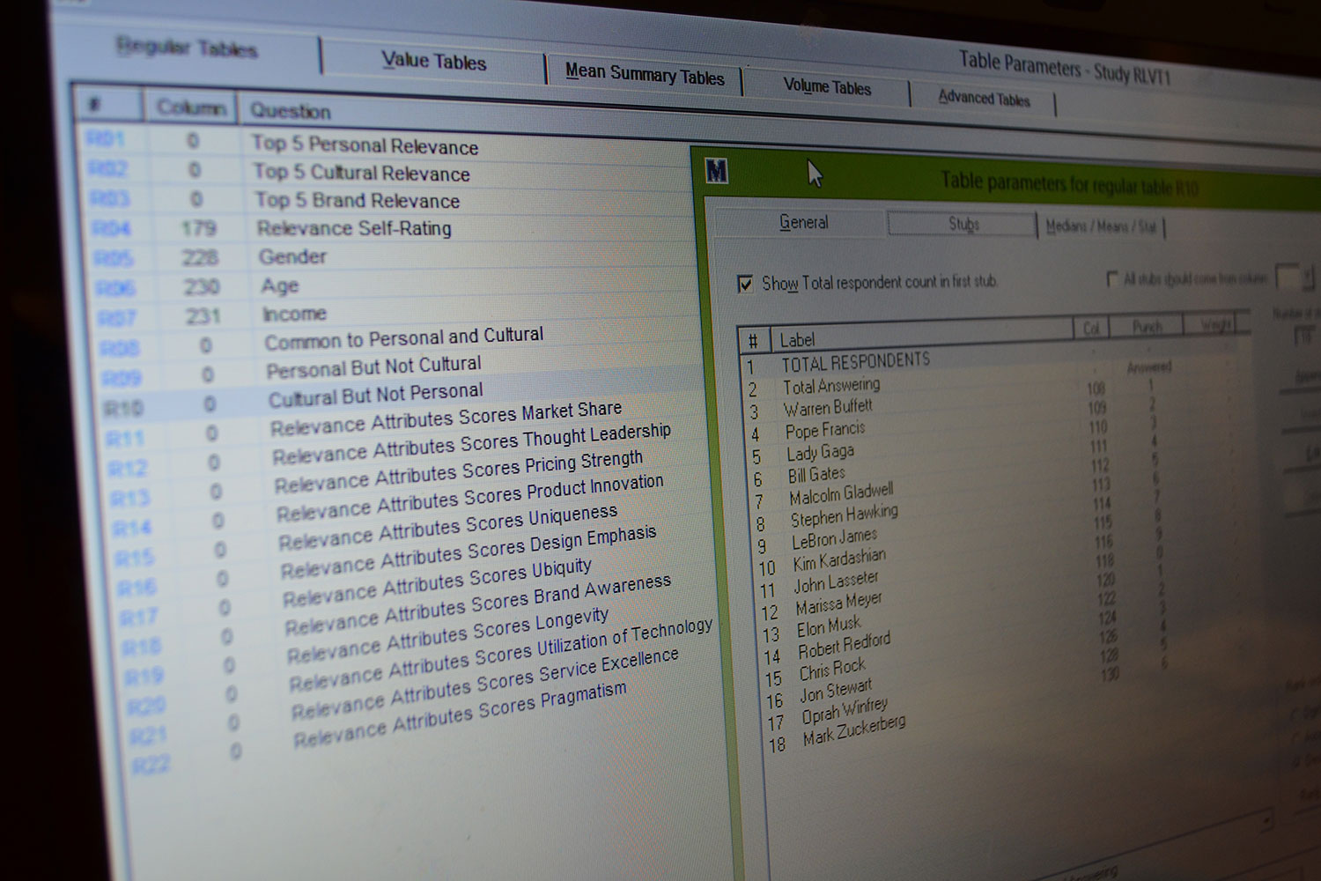Viewport: 1321px width, 881px height.
Task: Select Common to Personal and Cultural row
Action: click(x=404, y=337)
